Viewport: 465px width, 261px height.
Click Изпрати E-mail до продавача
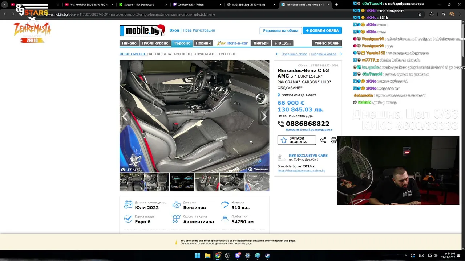click(x=309, y=130)
